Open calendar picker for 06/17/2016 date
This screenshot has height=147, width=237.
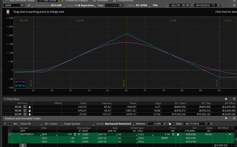click(206, 124)
